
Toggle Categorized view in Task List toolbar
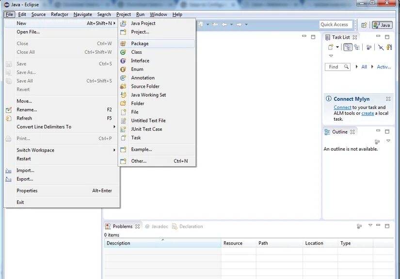coord(348,47)
